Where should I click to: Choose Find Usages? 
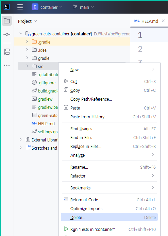pyautogui.click(x=109, y=129)
